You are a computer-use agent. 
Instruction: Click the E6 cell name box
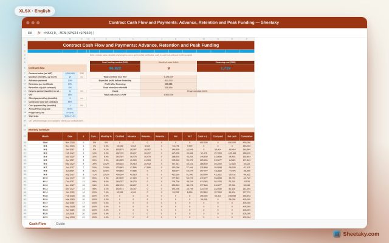coord(30,33)
